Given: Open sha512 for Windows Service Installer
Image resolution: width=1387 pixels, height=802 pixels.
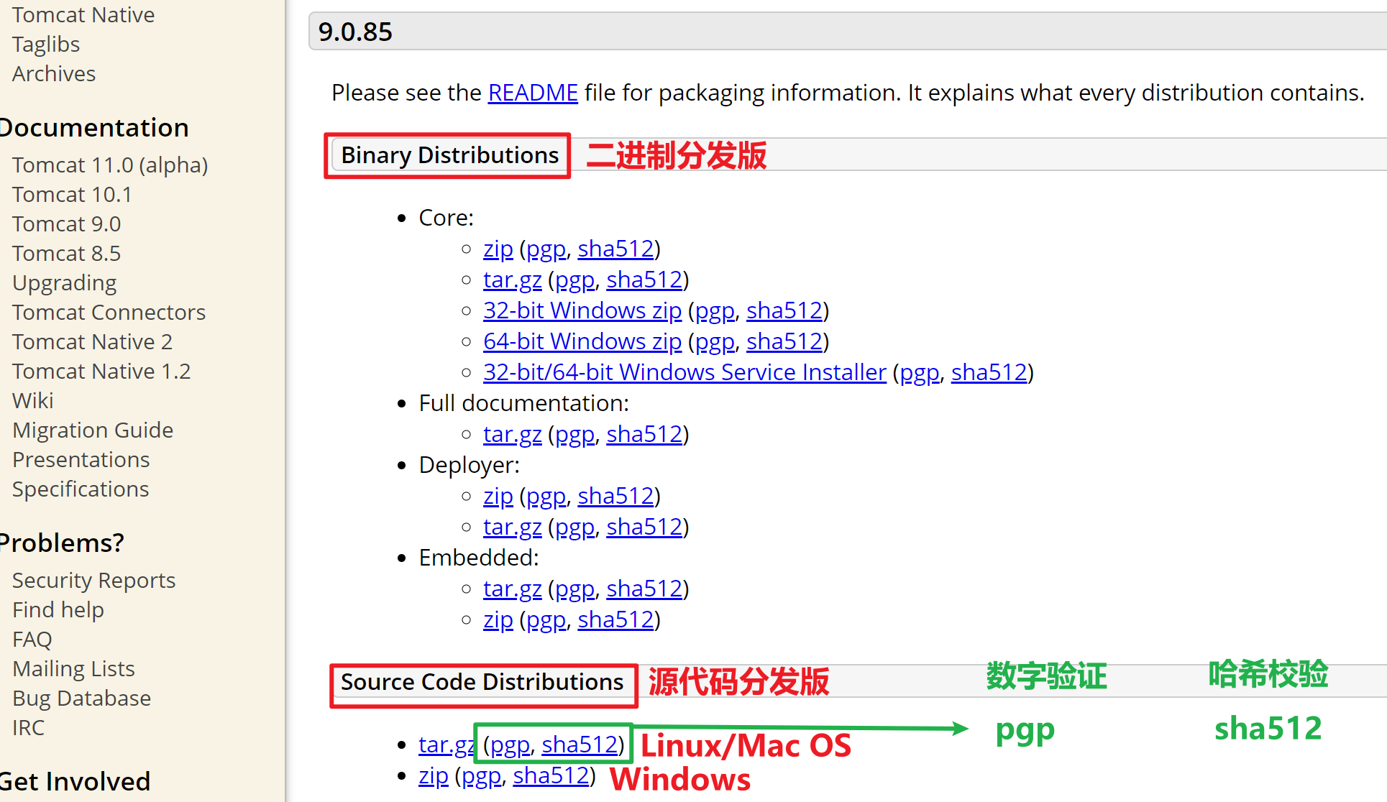Looking at the screenshot, I should (x=989, y=372).
